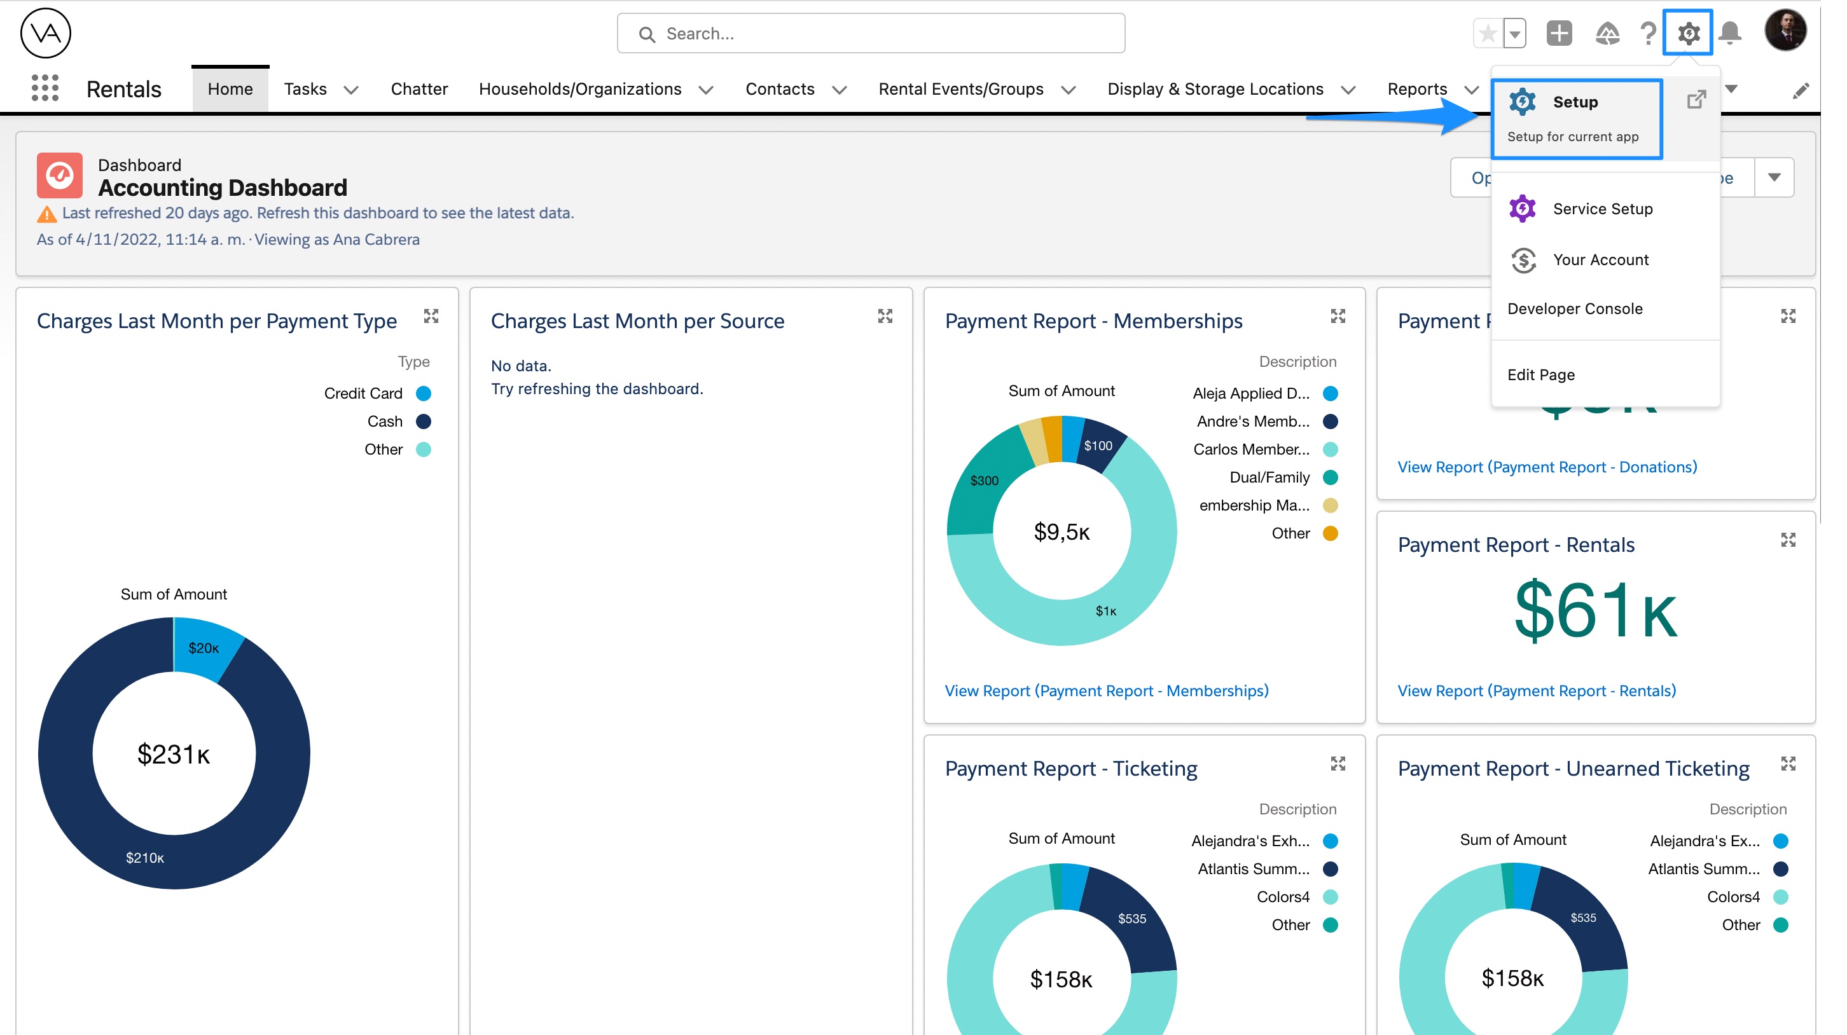
Task: Open the Global Actions plus icon
Action: [x=1559, y=33]
